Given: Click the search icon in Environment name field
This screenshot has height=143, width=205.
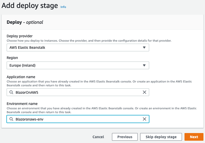Looking at the screenshot, I should coord(11,119).
